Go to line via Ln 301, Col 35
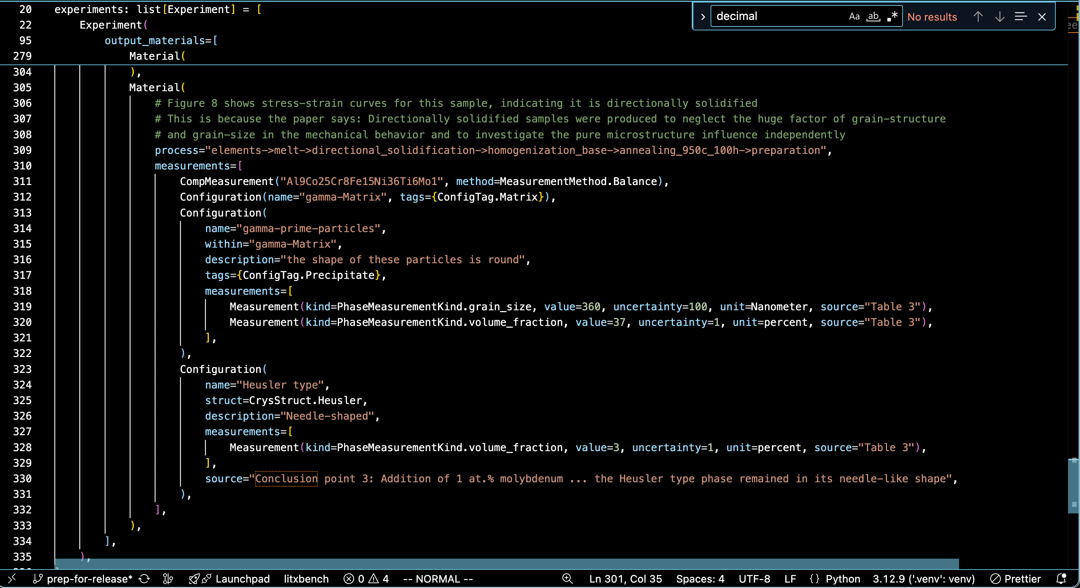Image resolution: width=1080 pixels, height=588 pixels. point(625,579)
